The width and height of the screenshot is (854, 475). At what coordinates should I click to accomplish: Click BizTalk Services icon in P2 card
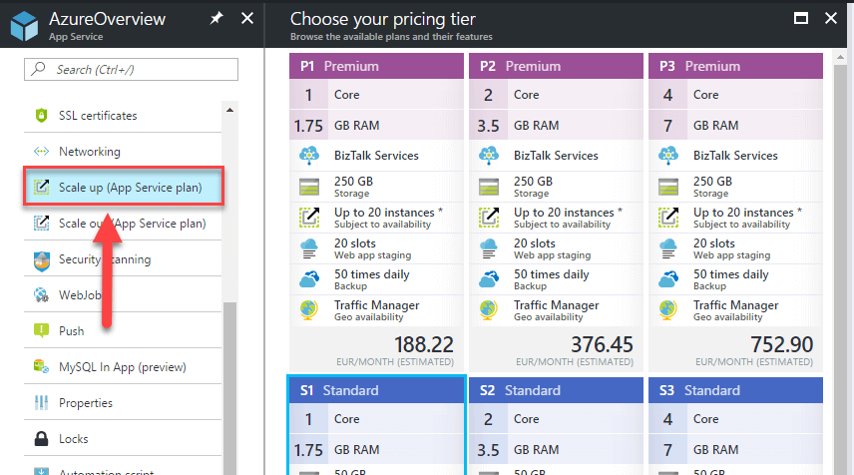tap(489, 156)
